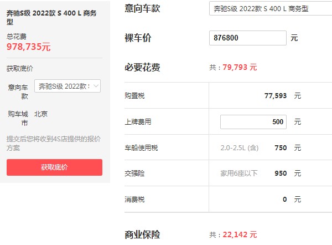Click the 购置税 row label
The image size is (332, 245).
(134, 96)
